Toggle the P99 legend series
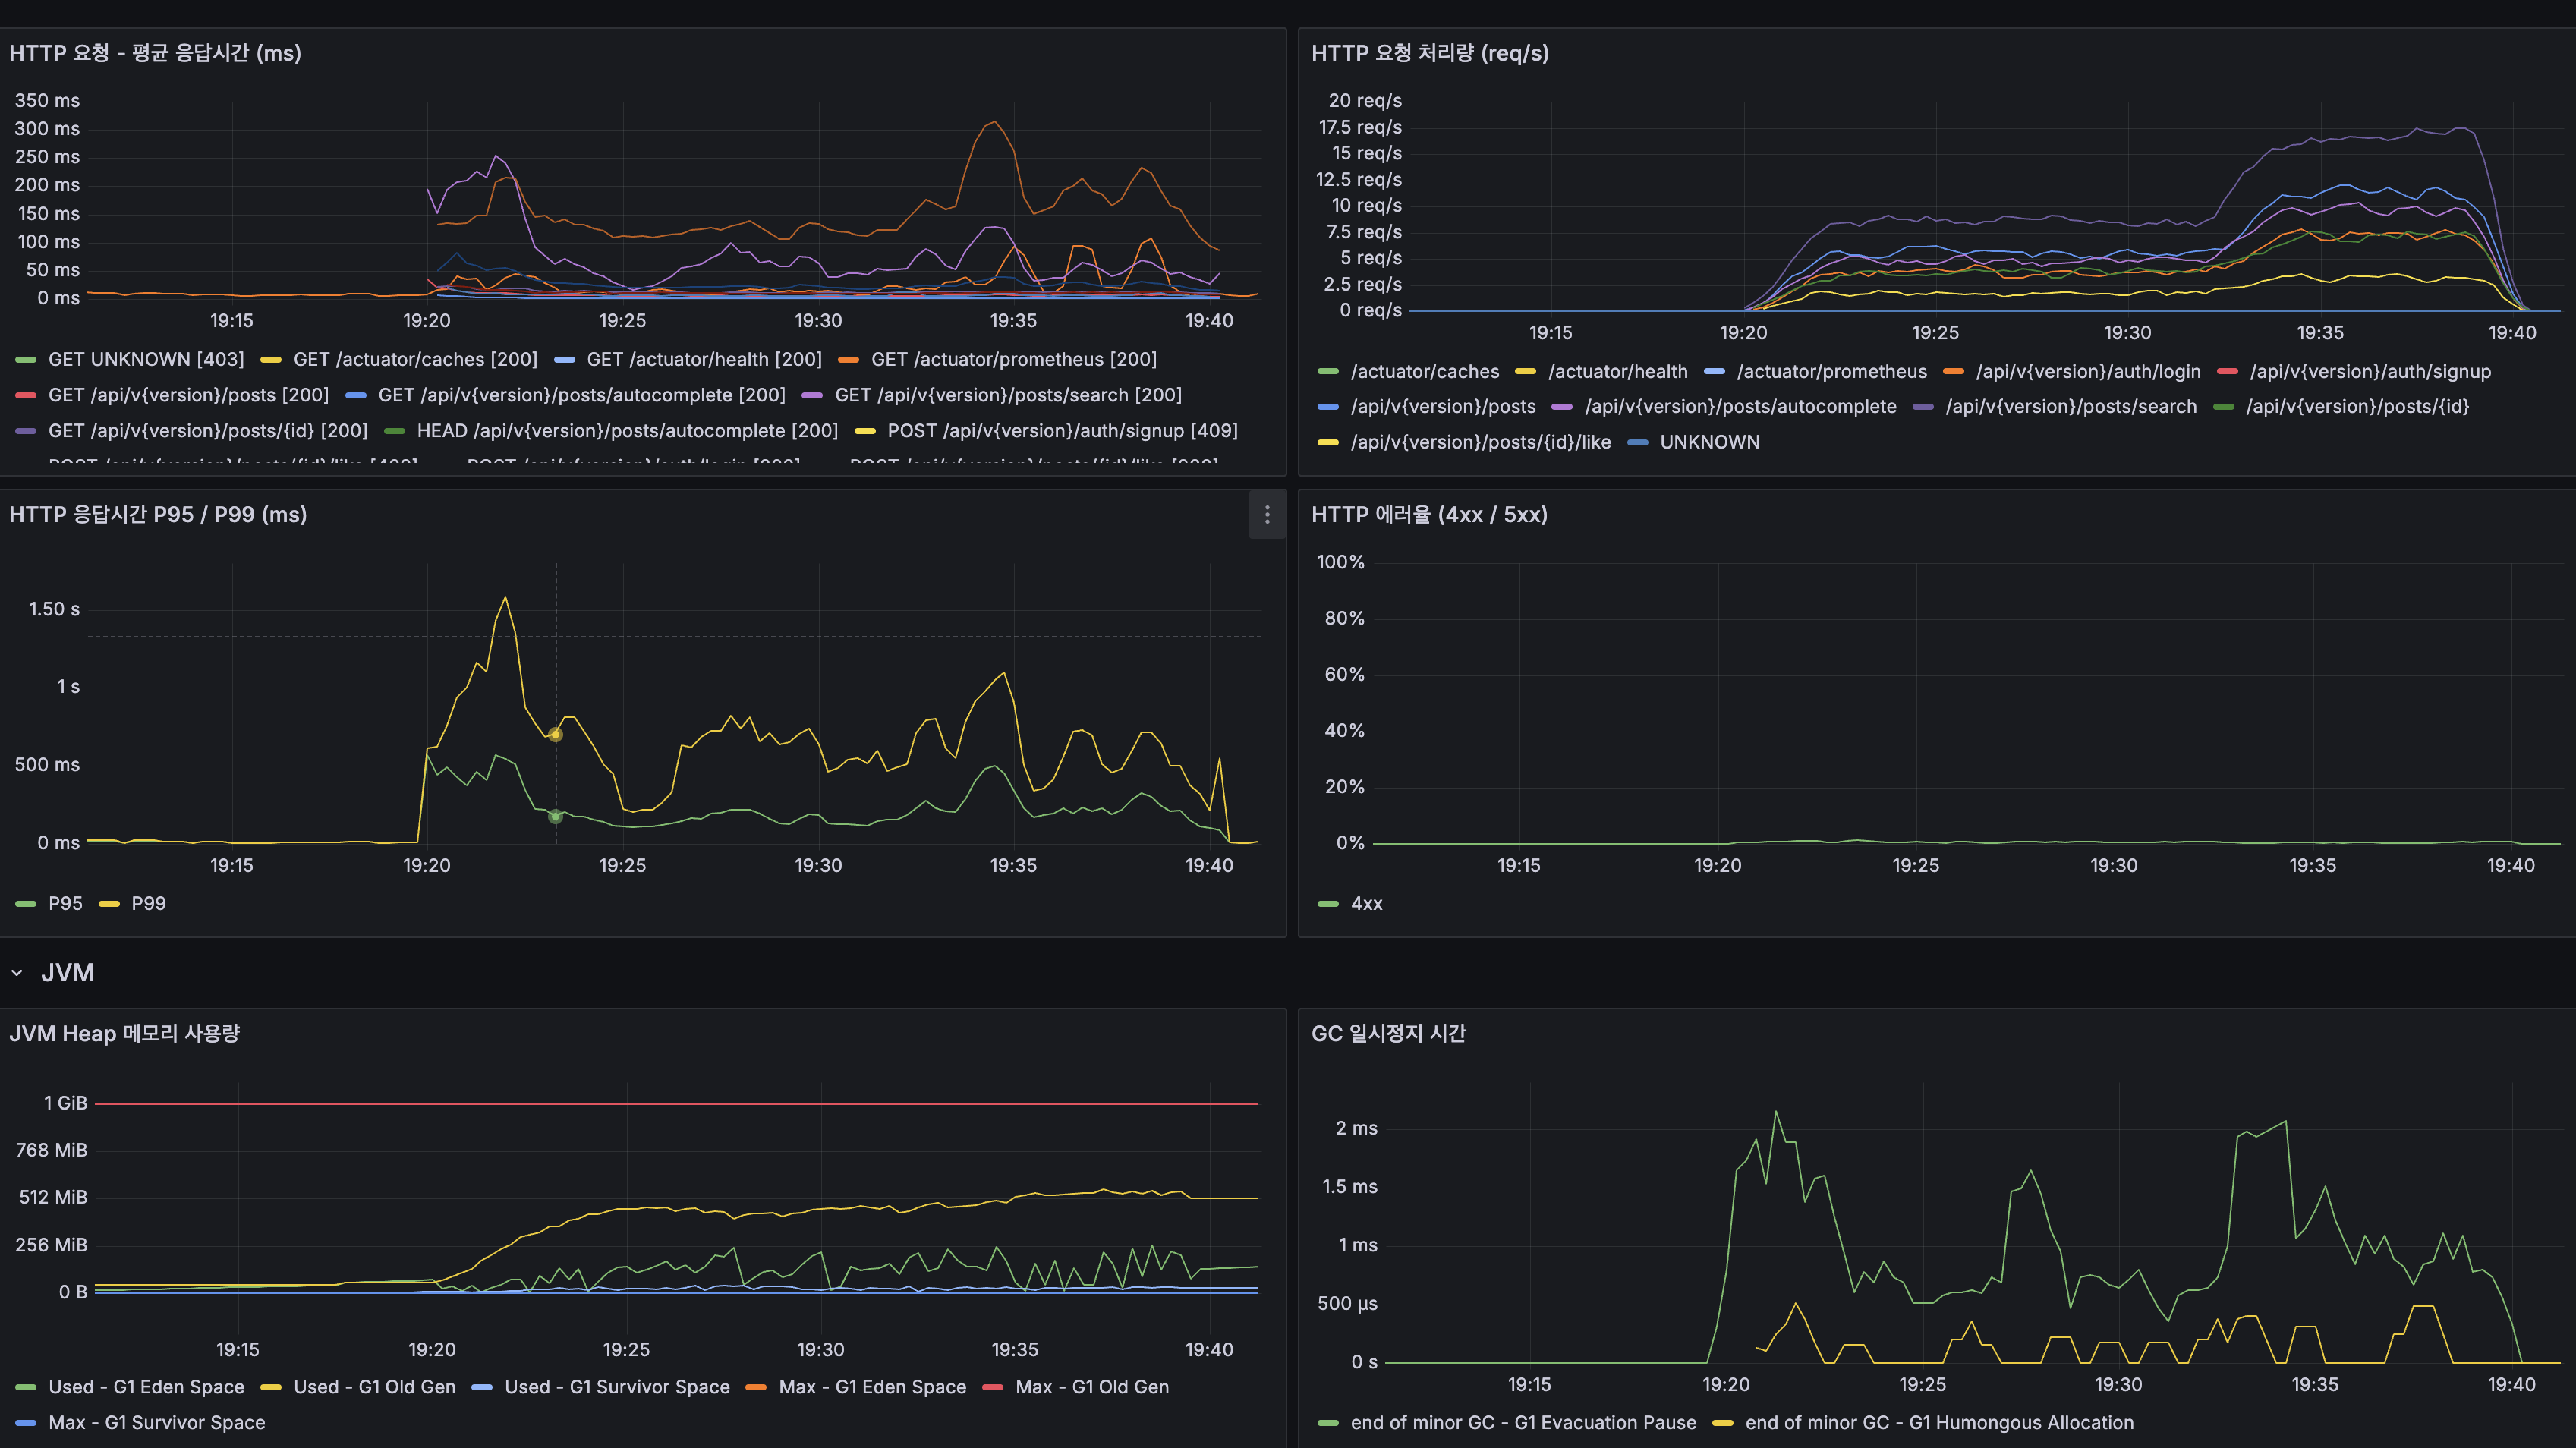 coord(147,903)
